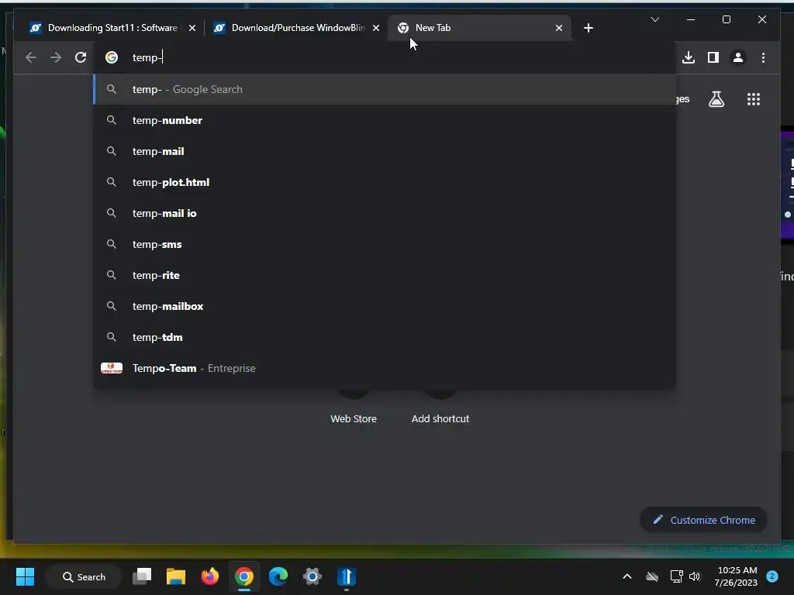Click the browser back arrow

click(31, 57)
